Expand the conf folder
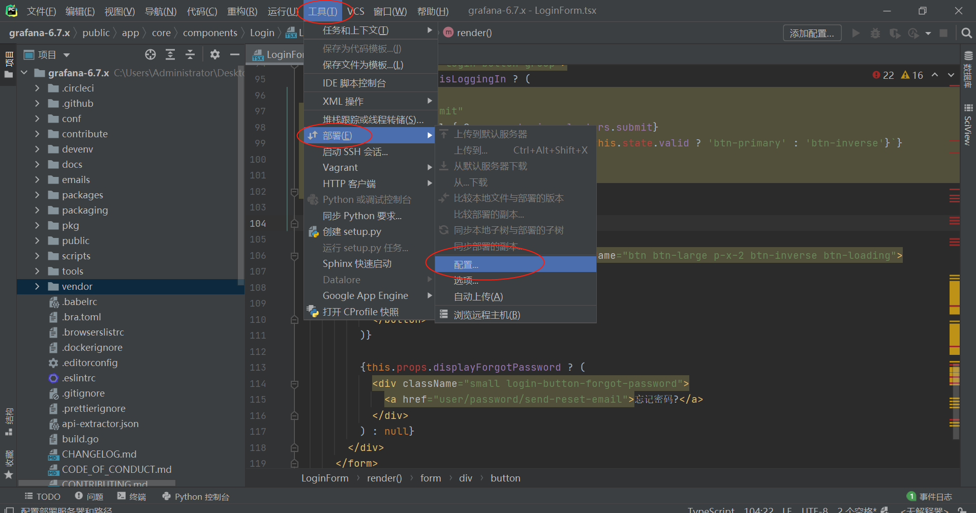Image resolution: width=976 pixels, height=513 pixels. (x=37, y=118)
